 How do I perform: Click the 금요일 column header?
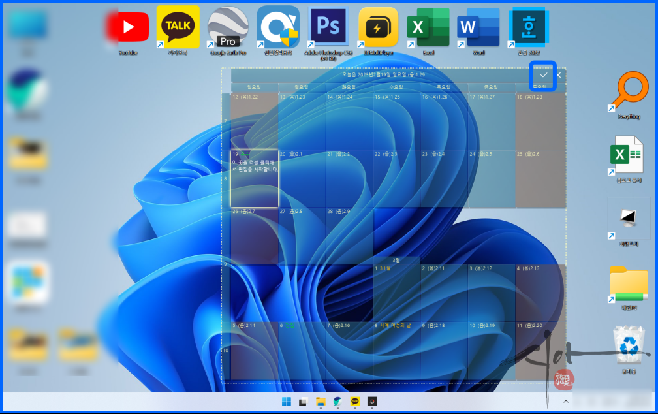[x=492, y=87]
